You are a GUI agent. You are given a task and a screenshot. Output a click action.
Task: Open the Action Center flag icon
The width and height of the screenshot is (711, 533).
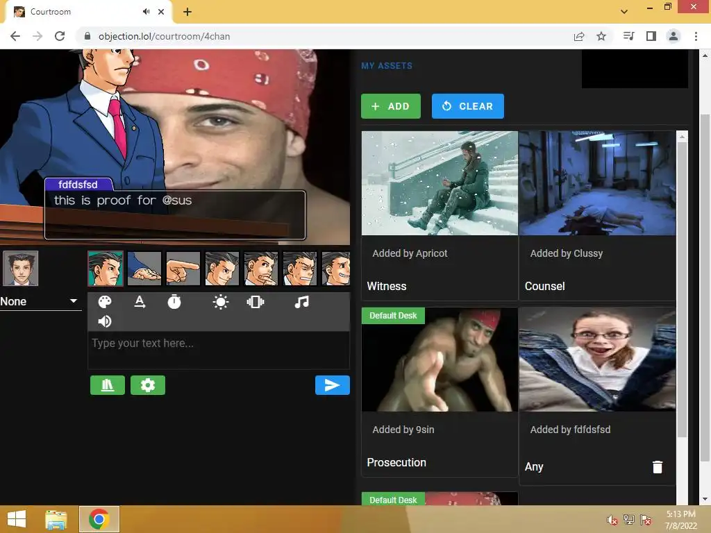(x=646, y=520)
